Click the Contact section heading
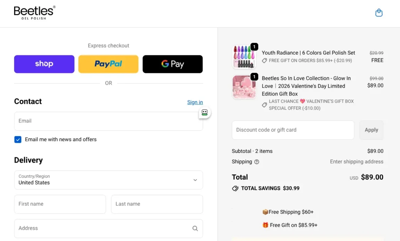The image size is (400, 241). 28,101
